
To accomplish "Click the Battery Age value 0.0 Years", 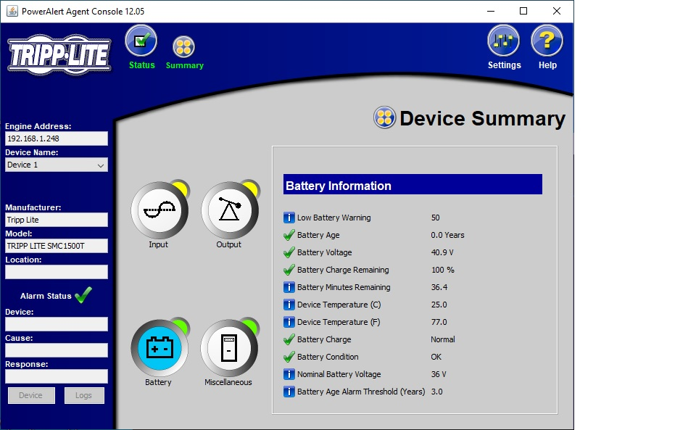I will (447, 235).
